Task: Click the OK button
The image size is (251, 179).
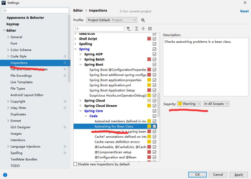Action: coord(197,175)
